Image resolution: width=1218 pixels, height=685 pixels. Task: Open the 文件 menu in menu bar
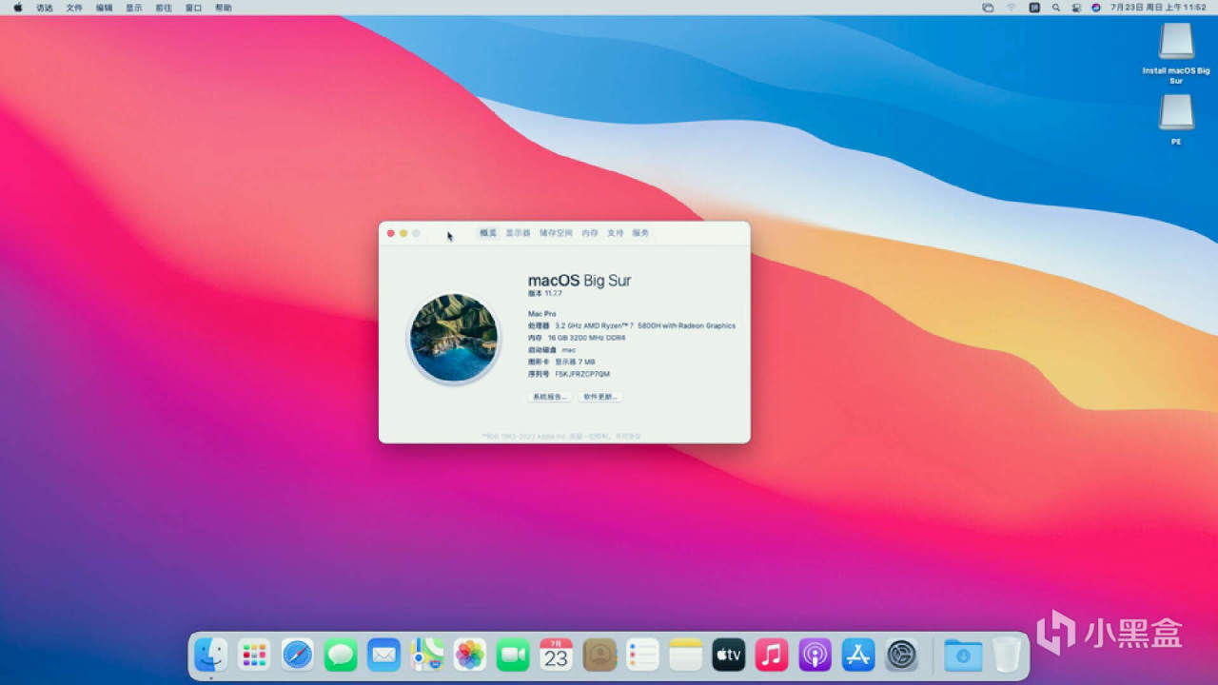[x=74, y=8]
